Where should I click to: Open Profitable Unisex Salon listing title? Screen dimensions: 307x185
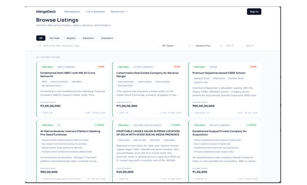[148, 133]
